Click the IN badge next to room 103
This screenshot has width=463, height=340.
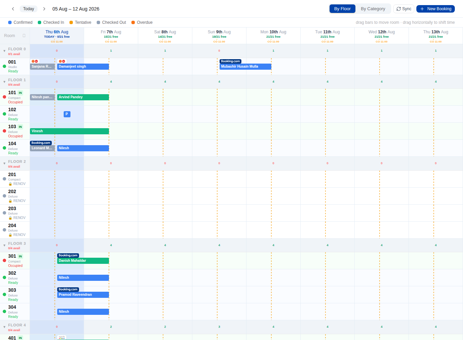click(20, 127)
